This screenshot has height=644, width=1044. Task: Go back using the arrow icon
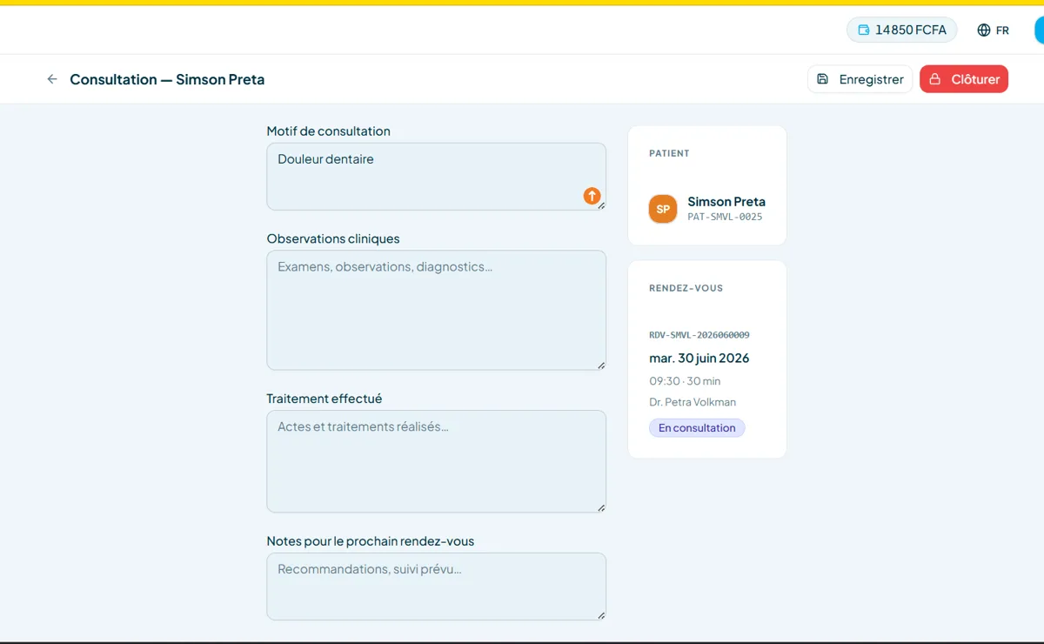[52, 79]
